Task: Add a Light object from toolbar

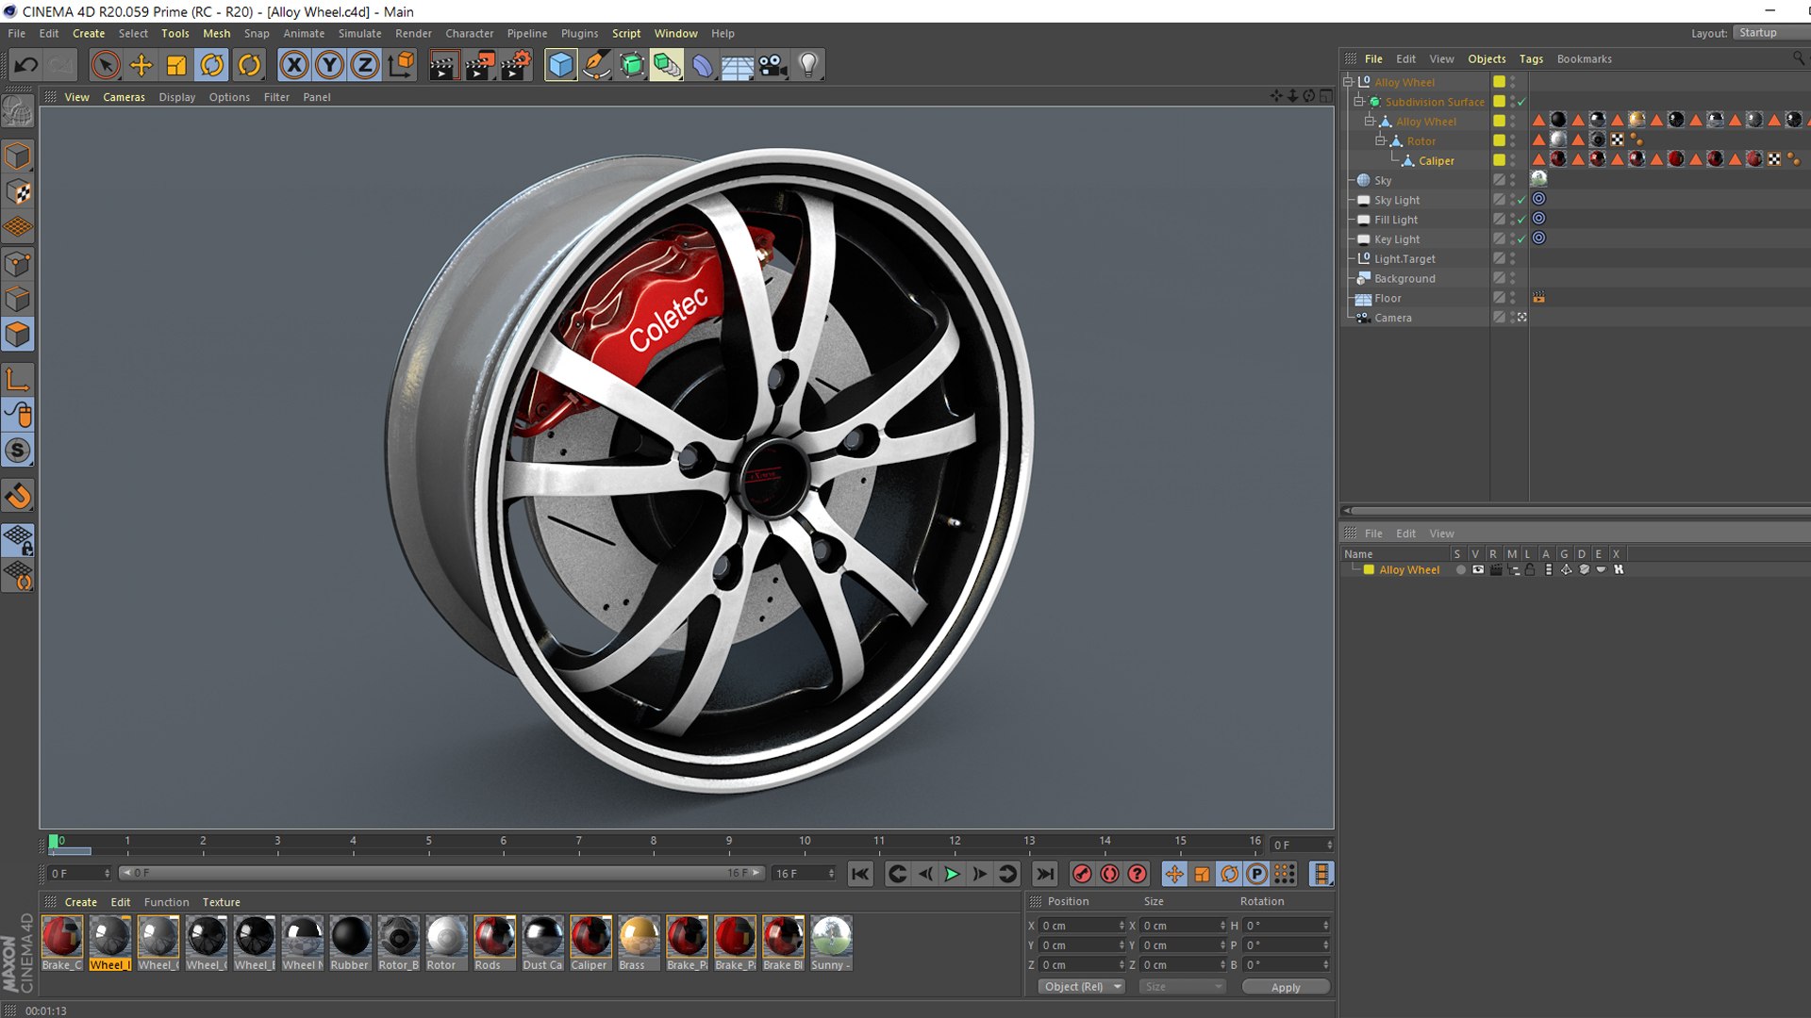Action: tap(808, 65)
